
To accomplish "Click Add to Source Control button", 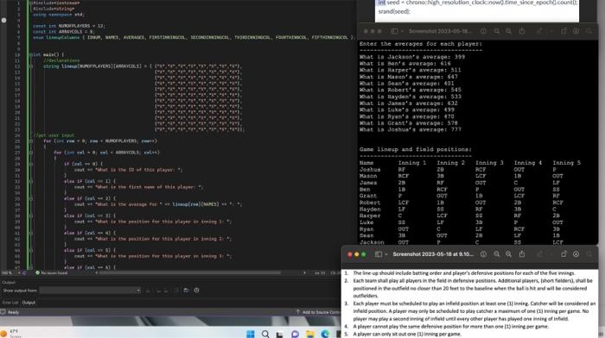I will 318,312.
